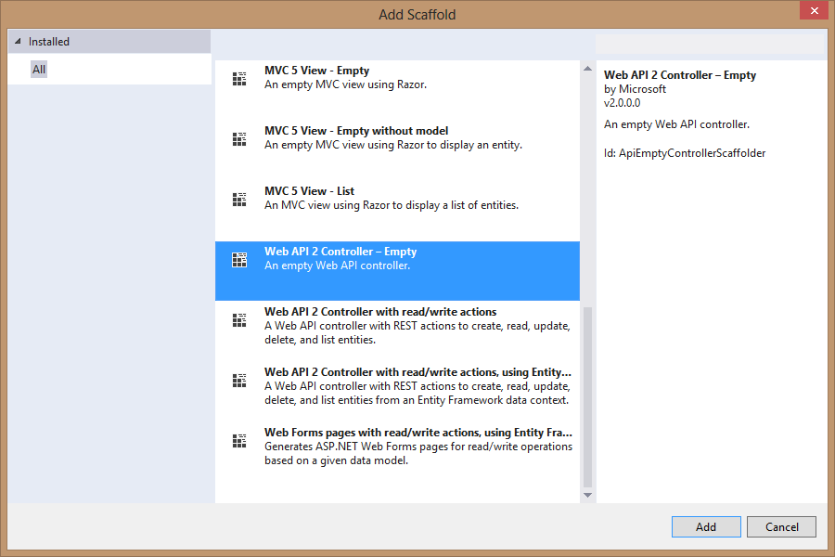Click the icon beside Web API 2 Controller with read/write actions
The image size is (835, 557).
coord(239,319)
